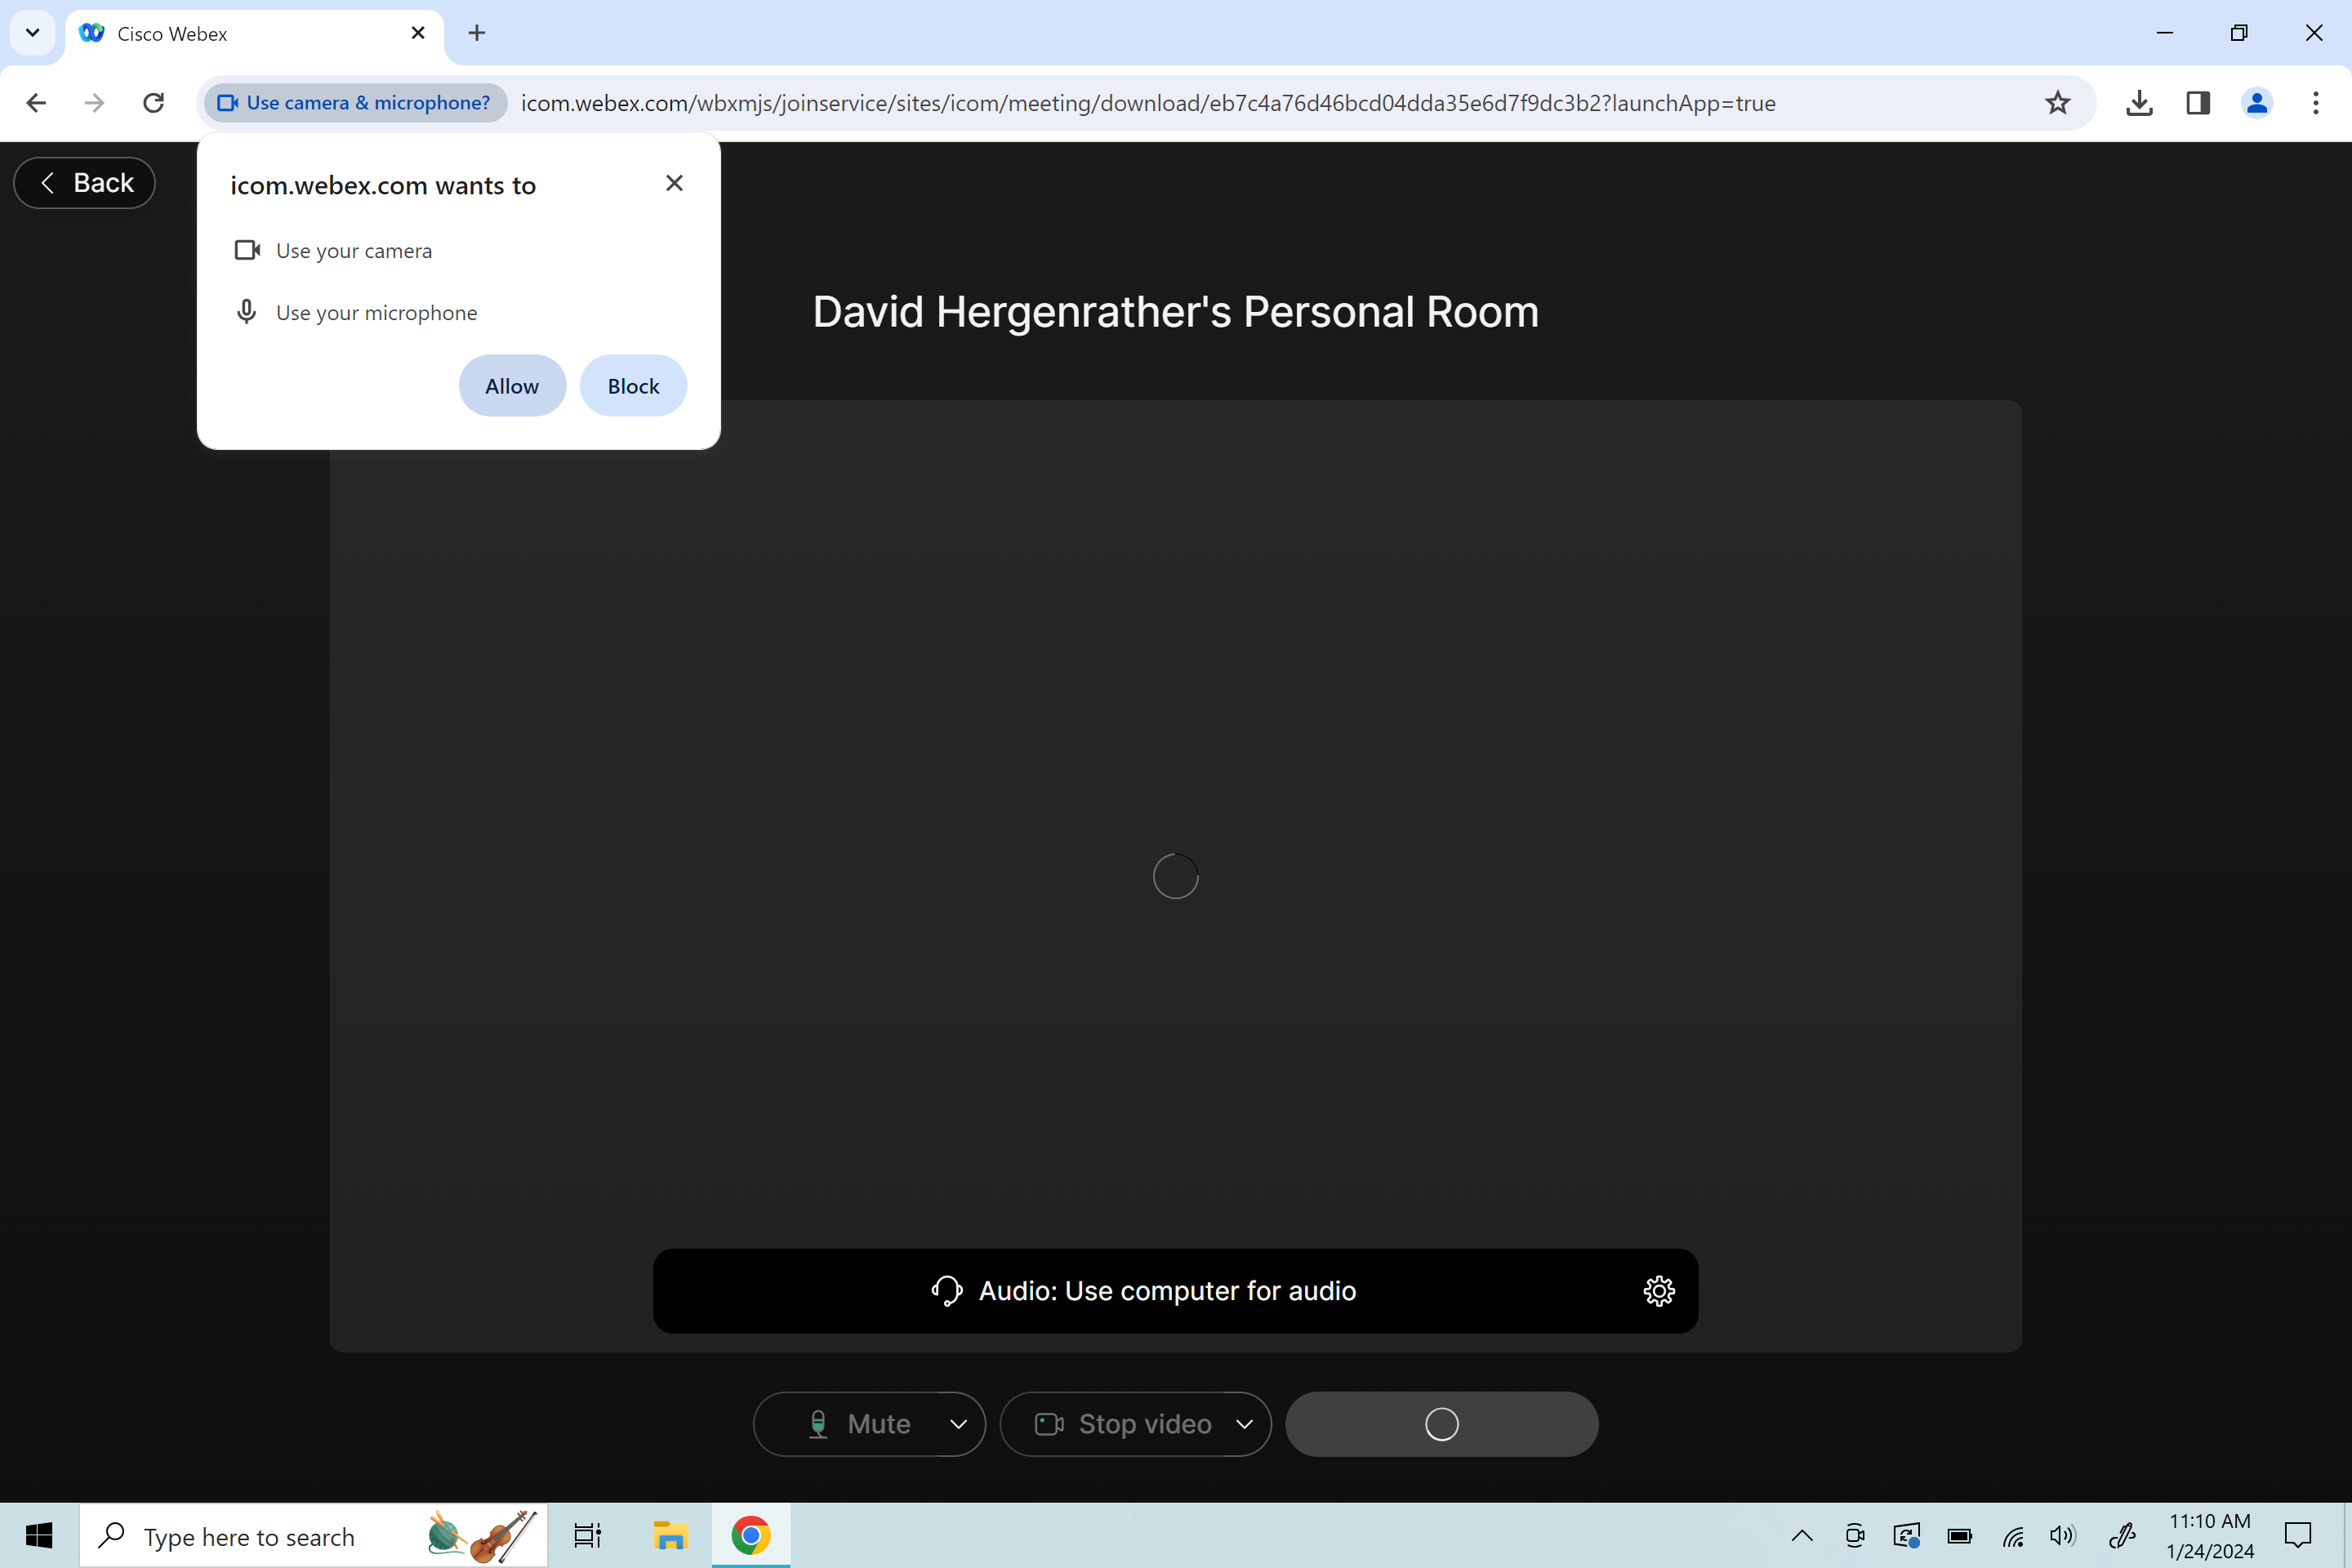2352x1568 pixels.
Task: Click the headset audio icon
Action: click(x=946, y=1291)
